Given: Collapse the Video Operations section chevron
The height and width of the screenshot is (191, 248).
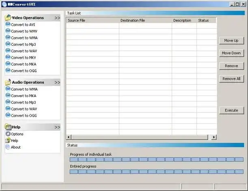Looking at the screenshot, I should [x=57, y=18].
